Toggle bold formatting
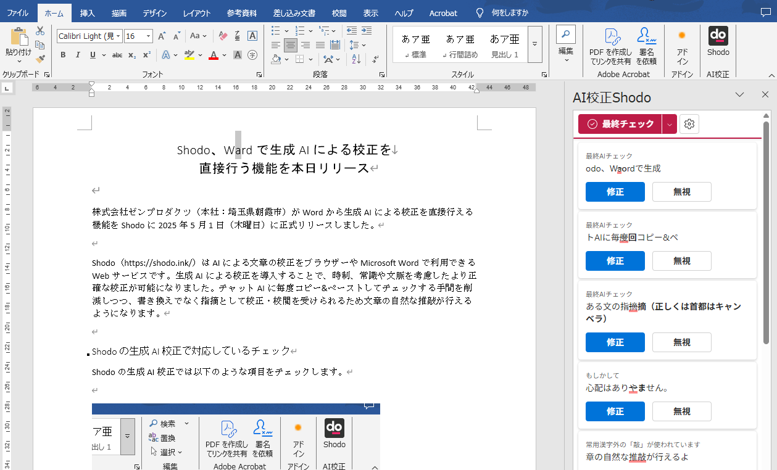 [63, 55]
